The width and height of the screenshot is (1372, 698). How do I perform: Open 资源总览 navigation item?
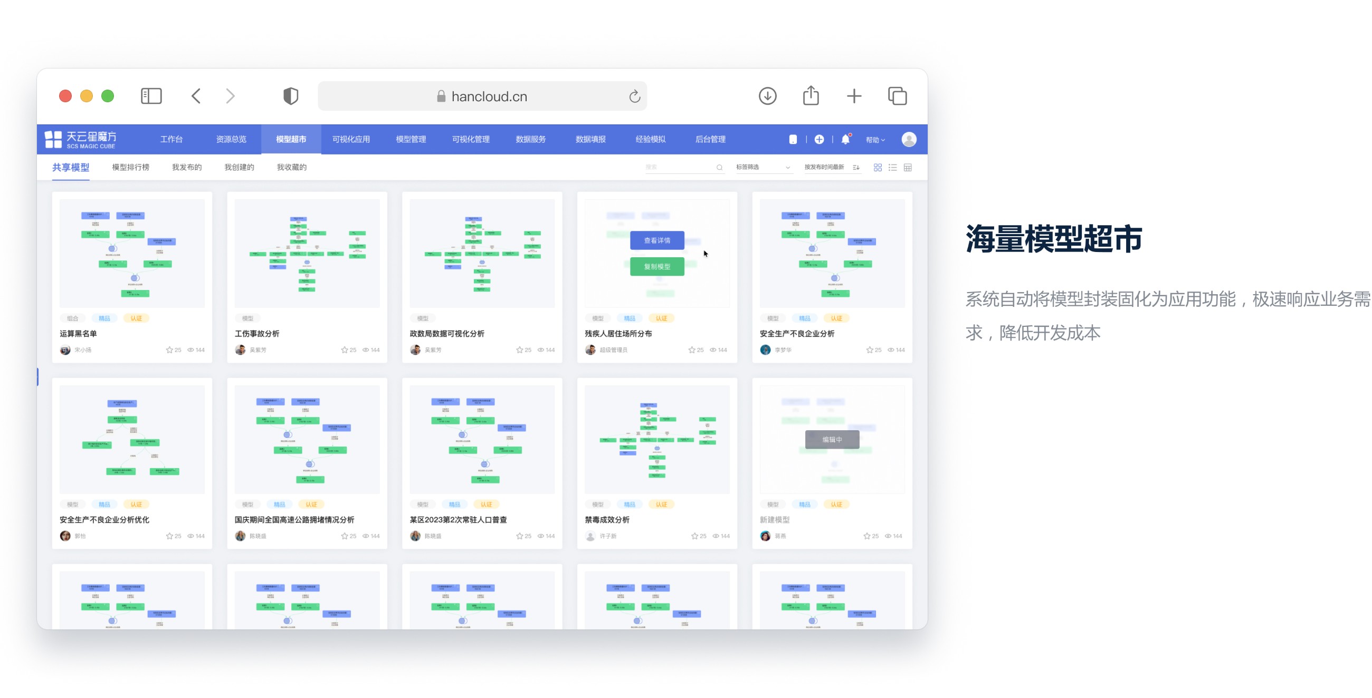pos(231,139)
